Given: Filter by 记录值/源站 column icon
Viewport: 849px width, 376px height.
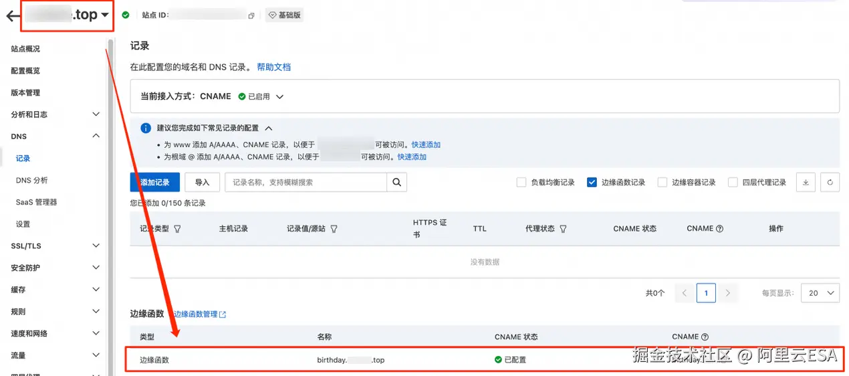Looking at the screenshot, I should (334, 229).
